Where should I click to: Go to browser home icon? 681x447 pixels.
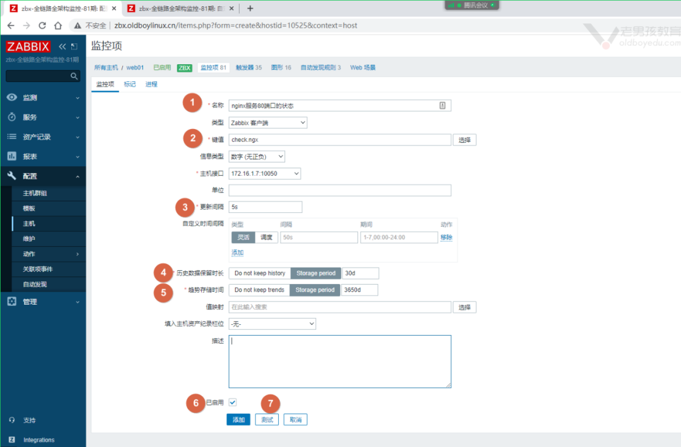pyautogui.click(x=58, y=25)
